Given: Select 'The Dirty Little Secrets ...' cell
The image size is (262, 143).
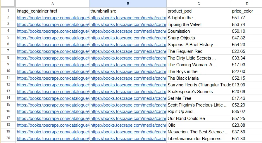Looking at the screenshot, I should [199, 58].
